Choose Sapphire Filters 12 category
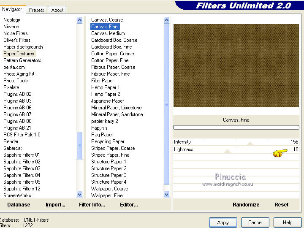Screen dimensions: 304x228 pos(22,189)
